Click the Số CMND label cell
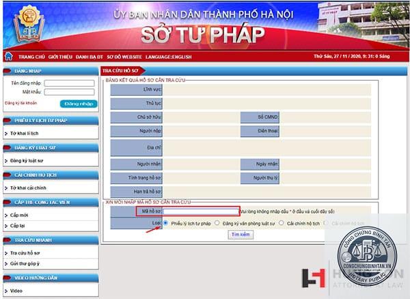Viewport: 410px width, 299px height. (260, 117)
